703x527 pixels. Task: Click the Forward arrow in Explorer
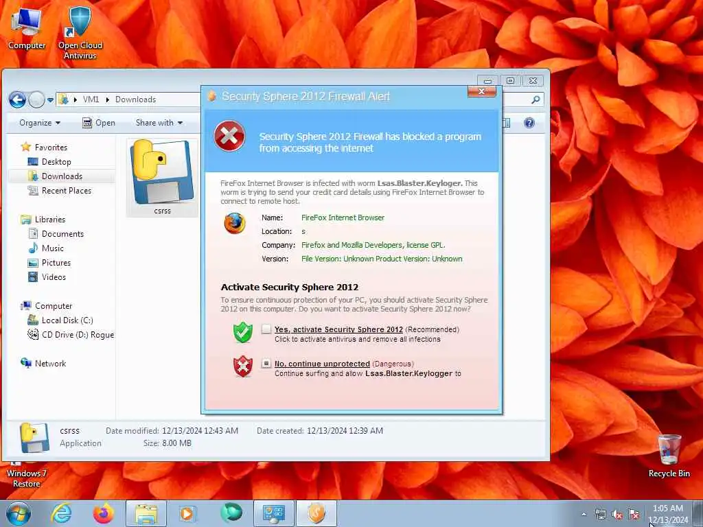tap(36, 99)
